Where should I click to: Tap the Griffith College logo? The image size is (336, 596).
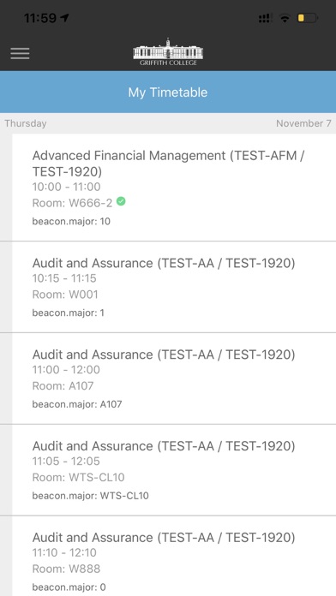pos(168,52)
